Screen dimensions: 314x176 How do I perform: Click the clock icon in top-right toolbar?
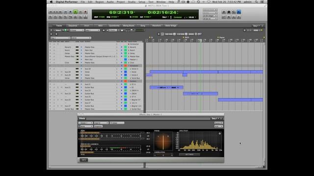[229, 12]
